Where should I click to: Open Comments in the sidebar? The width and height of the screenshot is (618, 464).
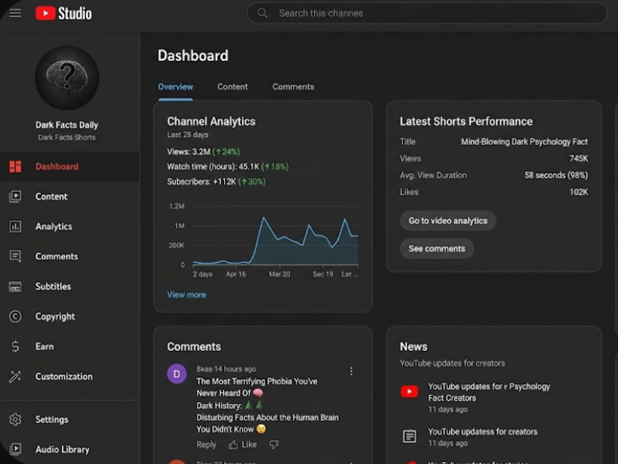[x=69, y=256]
